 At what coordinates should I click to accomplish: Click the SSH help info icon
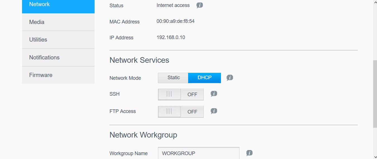214,94
